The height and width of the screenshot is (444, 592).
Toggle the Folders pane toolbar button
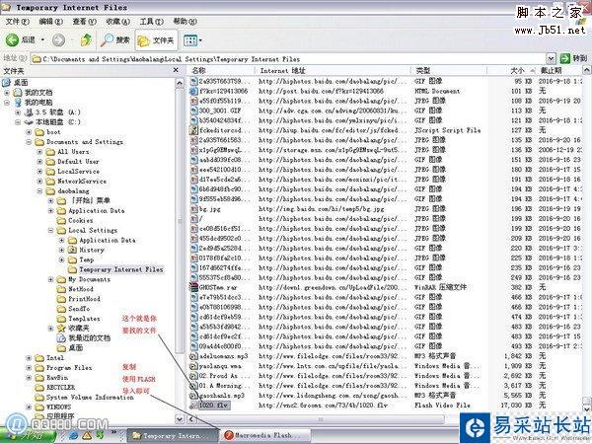pyautogui.click(x=156, y=40)
